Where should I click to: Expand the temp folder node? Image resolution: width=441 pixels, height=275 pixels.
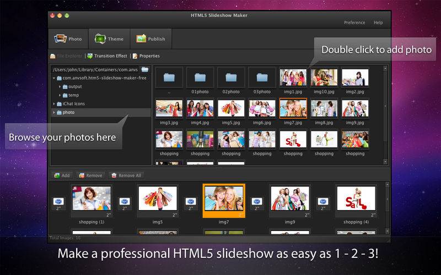point(60,95)
